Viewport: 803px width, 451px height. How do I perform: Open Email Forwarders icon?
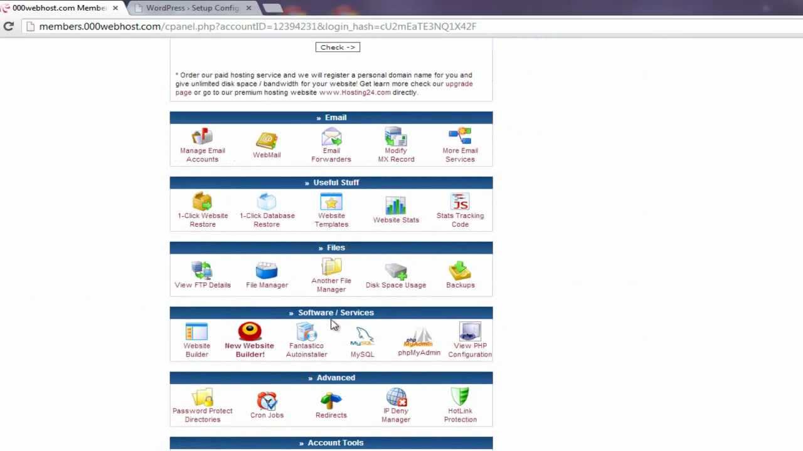tap(331, 136)
